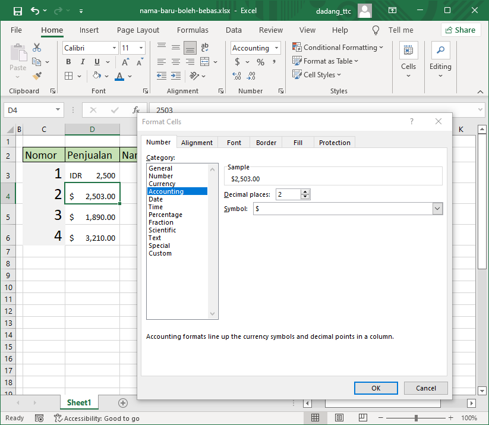Screen dimensions: 489x425
Task: Select the Format Painter icon
Action: 36,75
